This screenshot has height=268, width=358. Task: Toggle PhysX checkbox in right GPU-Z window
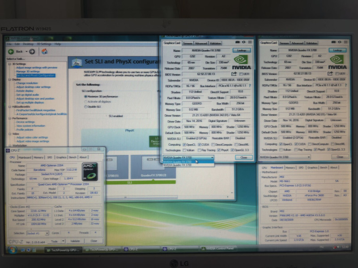315,150
